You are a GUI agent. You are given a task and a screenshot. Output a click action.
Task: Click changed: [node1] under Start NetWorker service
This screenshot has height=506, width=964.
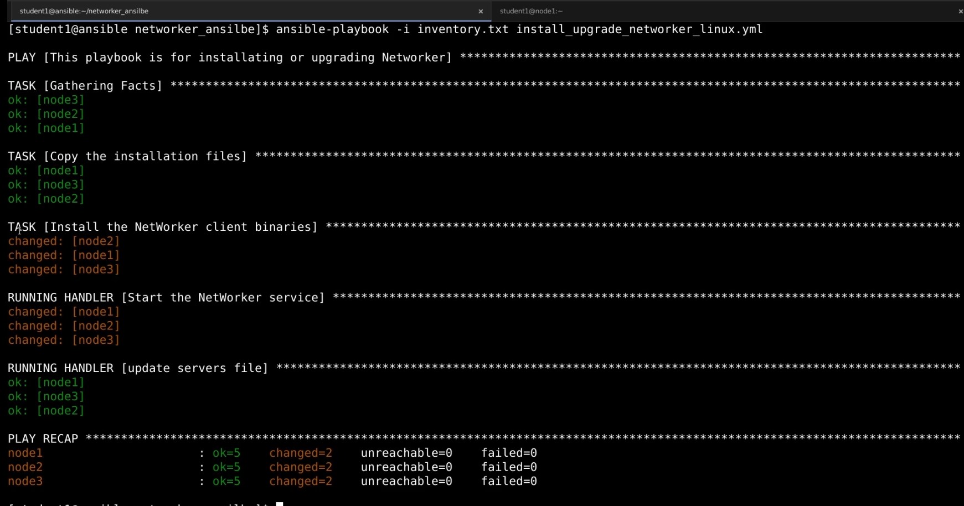64,312
